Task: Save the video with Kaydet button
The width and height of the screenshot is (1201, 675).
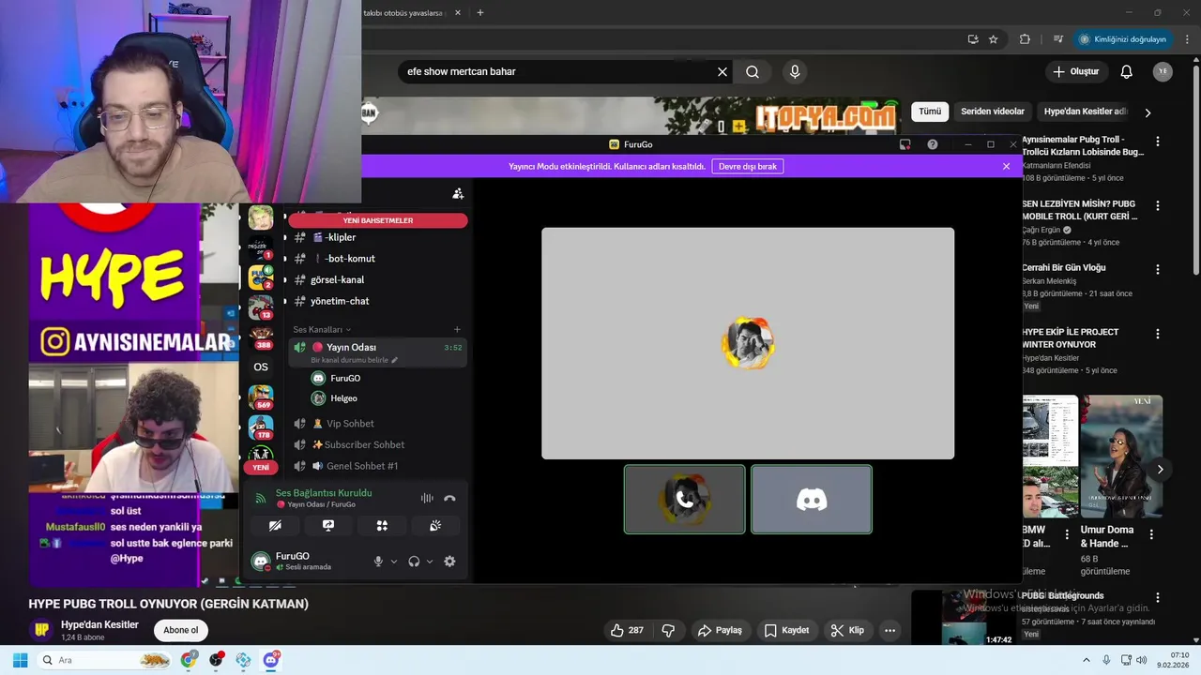Action: point(786,630)
